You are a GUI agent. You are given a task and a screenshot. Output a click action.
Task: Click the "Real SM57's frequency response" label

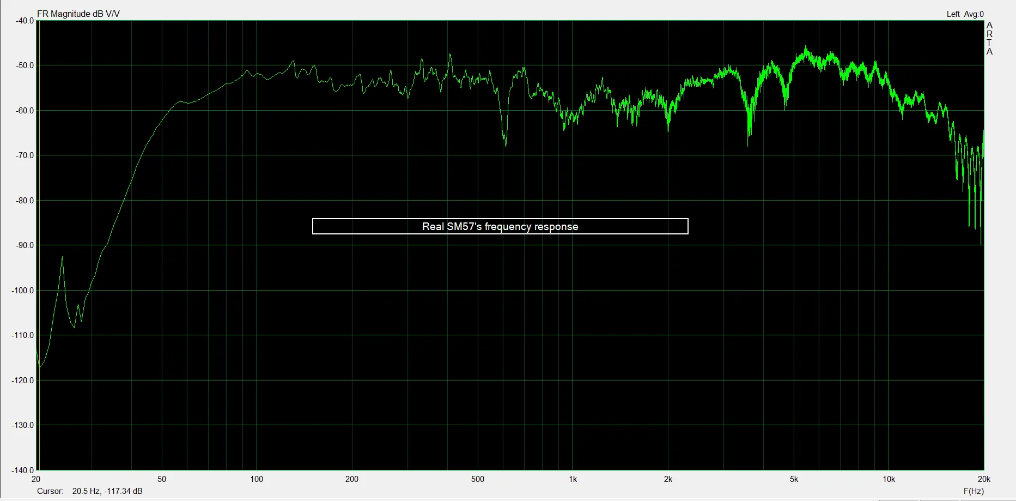coord(500,226)
